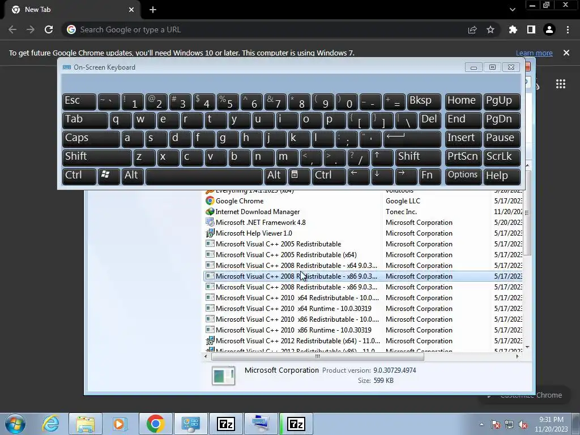Open Chrome side panel icon
The height and width of the screenshot is (435, 580).
click(x=531, y=29)
